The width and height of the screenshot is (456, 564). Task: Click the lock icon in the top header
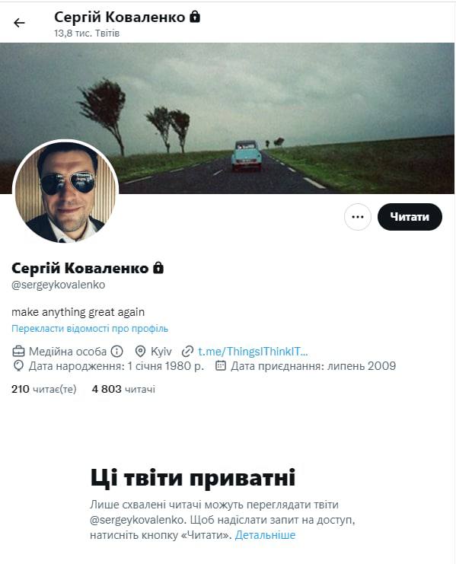tap(195, 17)
